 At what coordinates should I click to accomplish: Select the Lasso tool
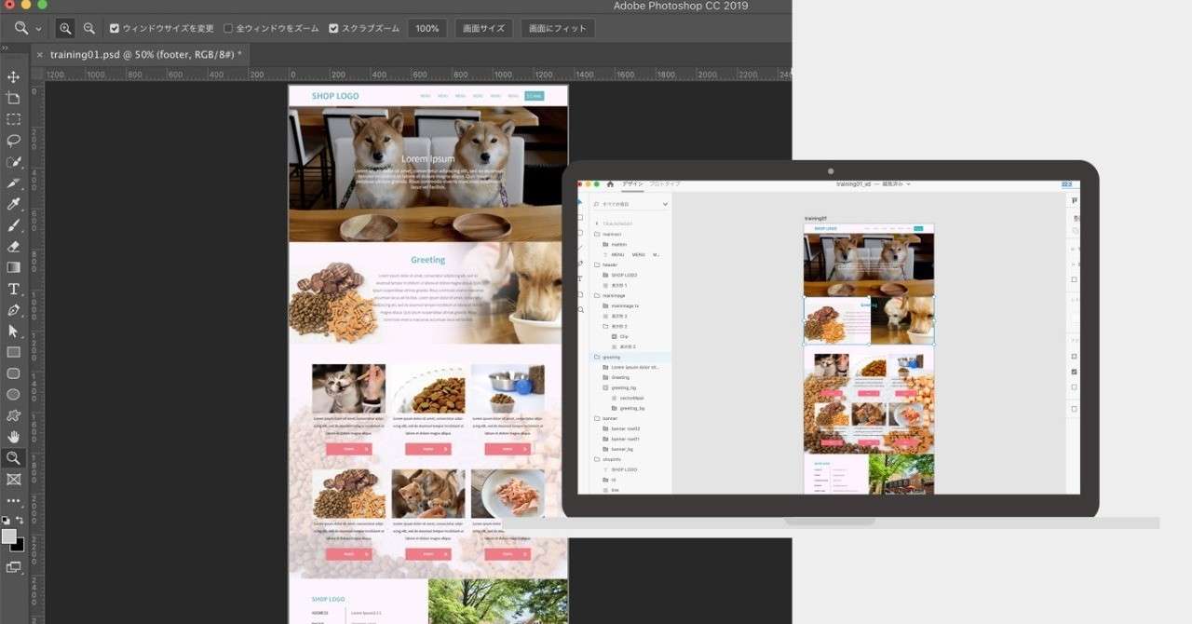click(13, 141)
